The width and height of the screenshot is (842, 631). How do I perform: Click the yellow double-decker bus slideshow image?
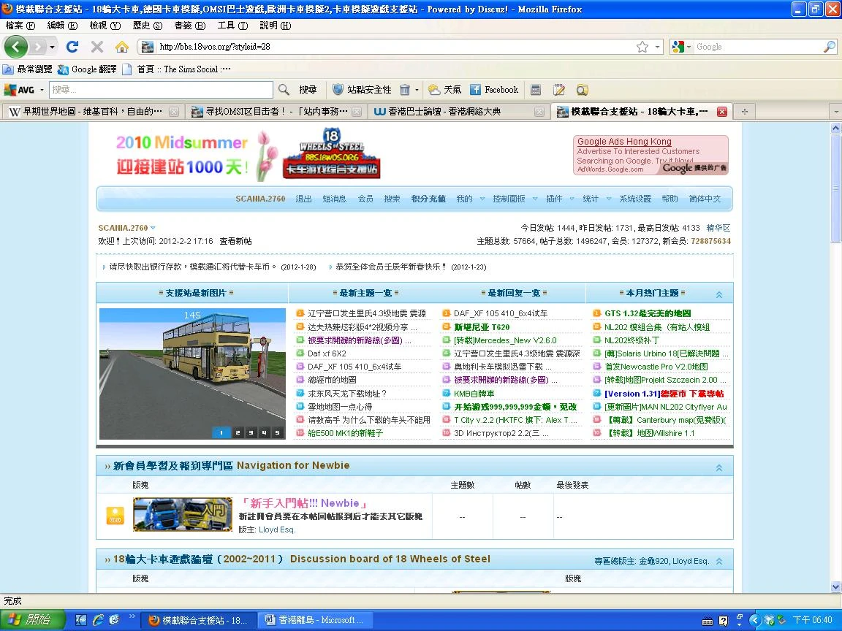coord(192,373)
